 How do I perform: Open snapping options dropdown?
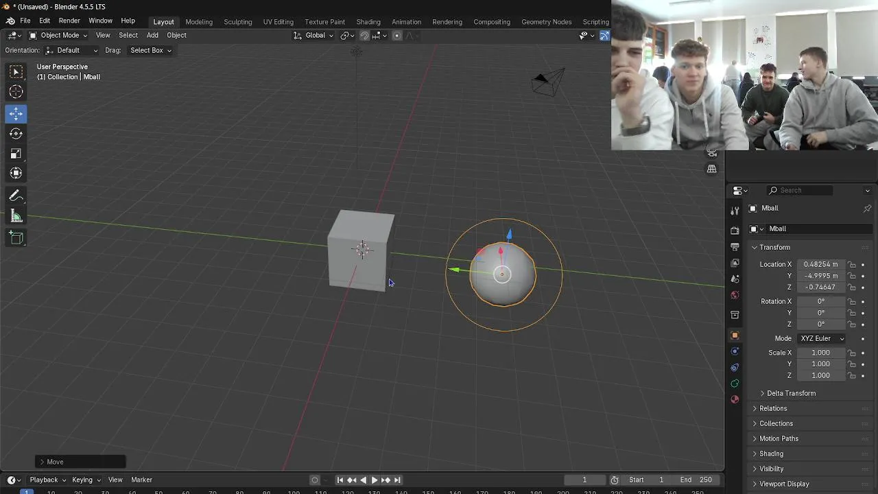(x=380, y=36)
